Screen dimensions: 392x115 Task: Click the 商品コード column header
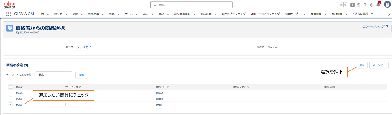tap(163, 87)
